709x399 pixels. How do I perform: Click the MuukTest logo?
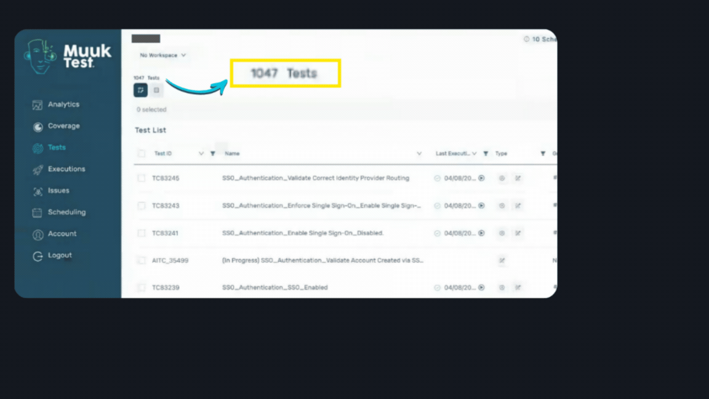67,56
